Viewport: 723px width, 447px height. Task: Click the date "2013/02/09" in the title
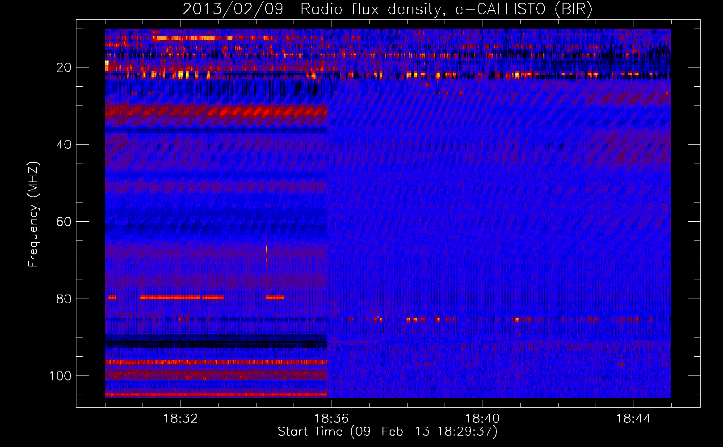tap(233, 9)
